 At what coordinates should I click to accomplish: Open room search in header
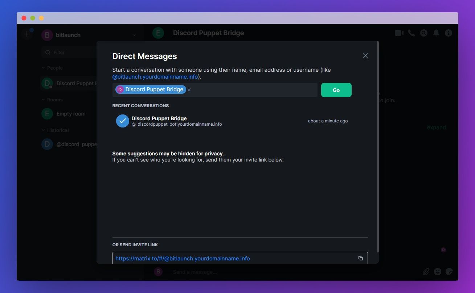(424, 33)
